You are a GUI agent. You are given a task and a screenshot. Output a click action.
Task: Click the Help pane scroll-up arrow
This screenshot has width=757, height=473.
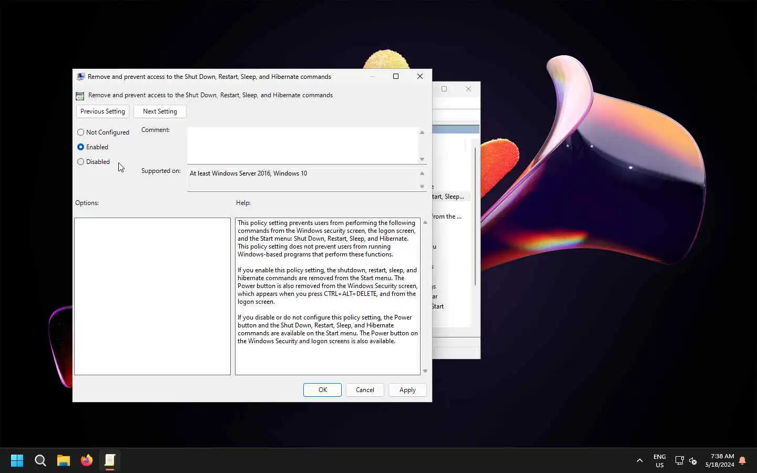point(425,222)
